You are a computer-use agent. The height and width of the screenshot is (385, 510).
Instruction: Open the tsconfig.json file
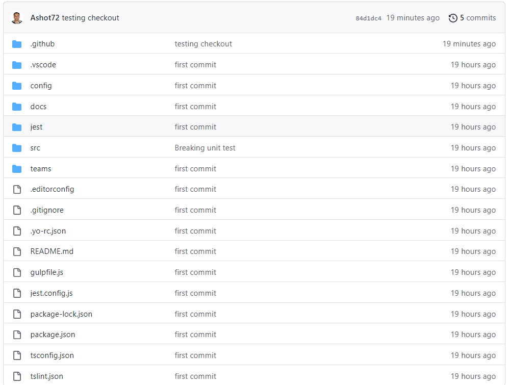click(52, 355)
